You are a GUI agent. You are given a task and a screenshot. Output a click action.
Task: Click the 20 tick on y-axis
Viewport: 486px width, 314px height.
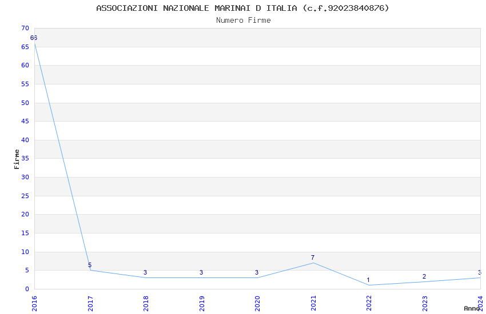[25, 215]
